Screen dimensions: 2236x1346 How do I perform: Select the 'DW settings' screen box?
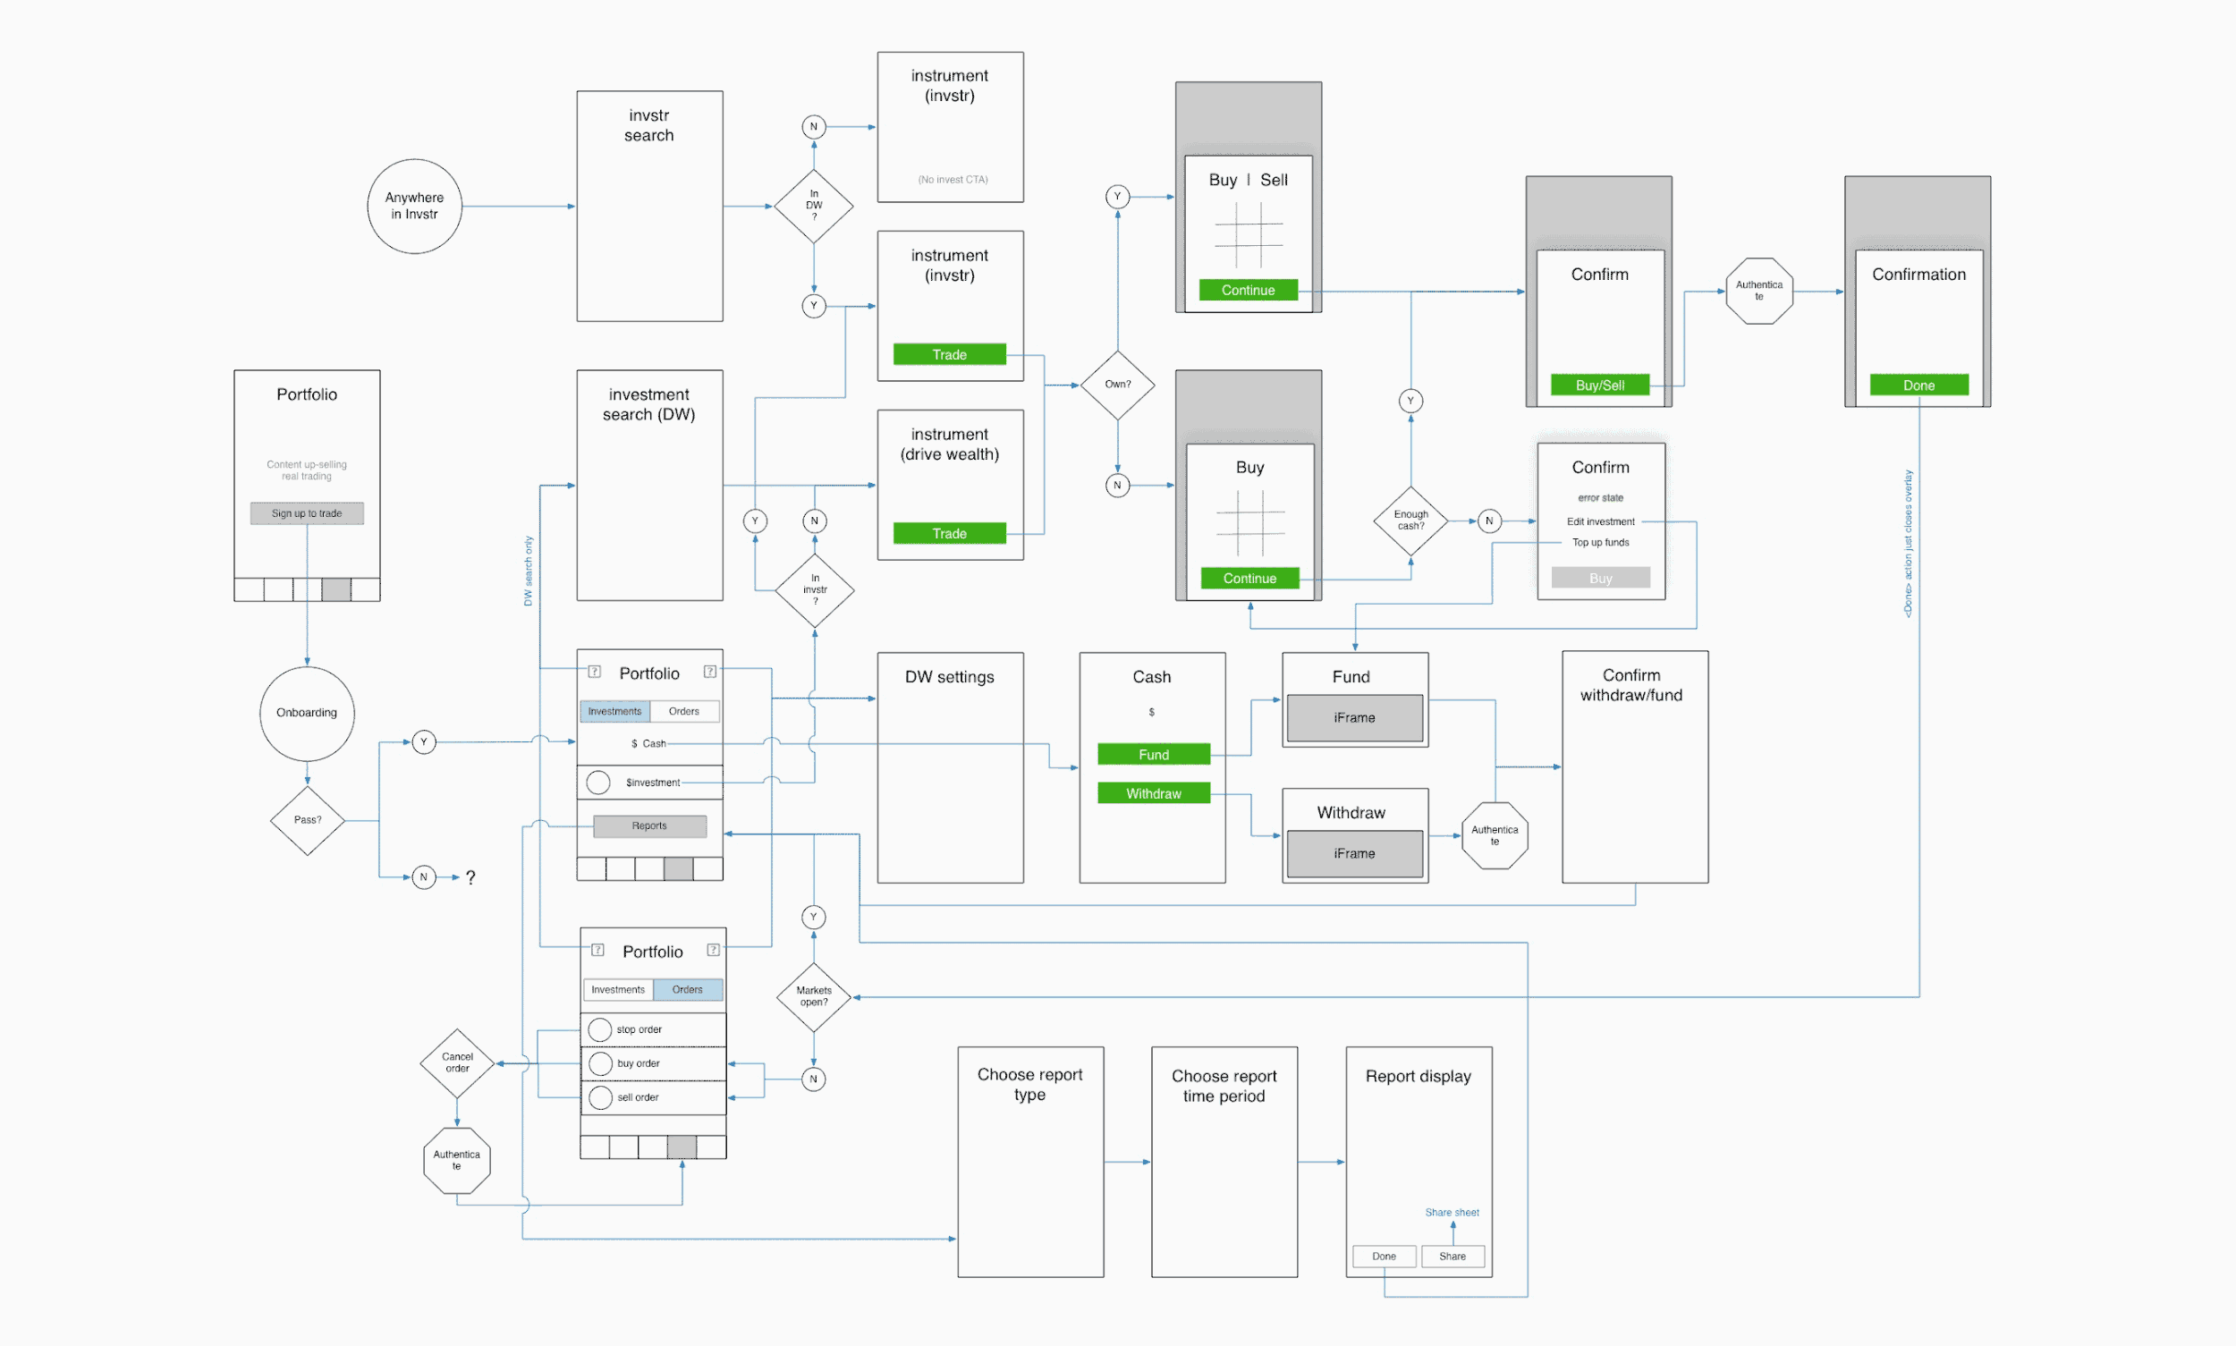[x=951, y=767]
